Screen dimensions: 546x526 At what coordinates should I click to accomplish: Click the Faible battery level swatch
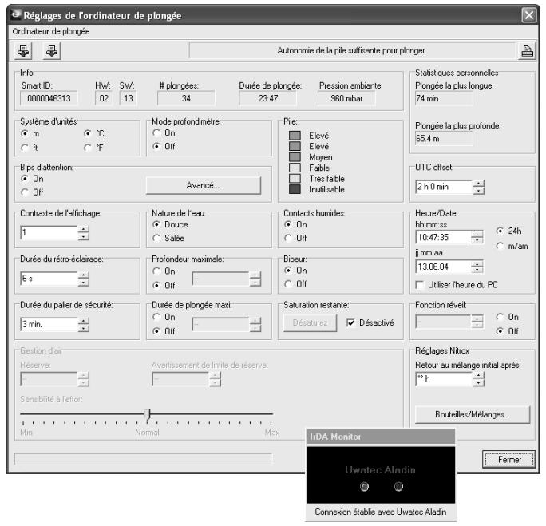pyautogui.click(x=295, y=168)
